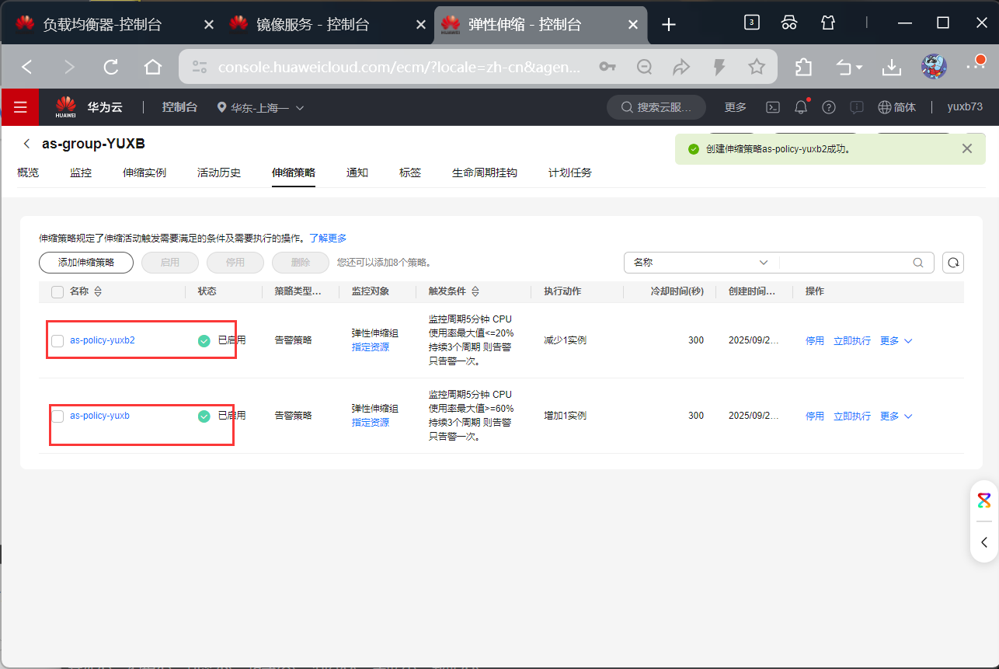Click the colorful floating assistant icon
This screenshot has height=669, width=999.
[984, 500]
